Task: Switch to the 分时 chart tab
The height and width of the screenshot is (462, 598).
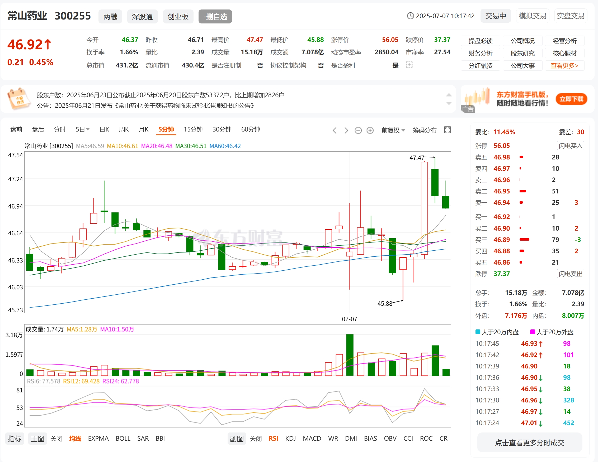Action: pos(60,129)
